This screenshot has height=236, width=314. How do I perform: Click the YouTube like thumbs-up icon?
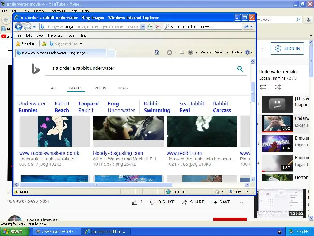pos(135,202)
